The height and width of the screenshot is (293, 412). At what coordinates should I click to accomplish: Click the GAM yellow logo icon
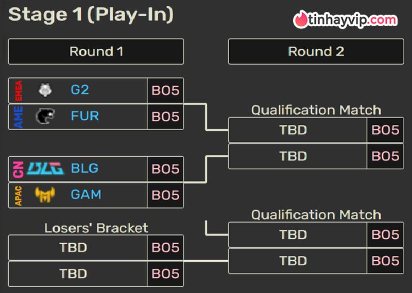[x=45, y=195]
